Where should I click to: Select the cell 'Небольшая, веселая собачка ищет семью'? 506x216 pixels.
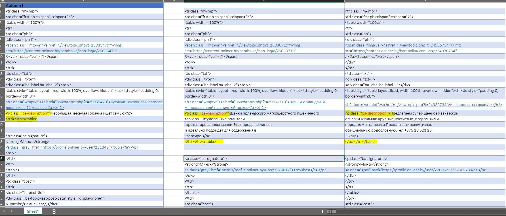84,113
